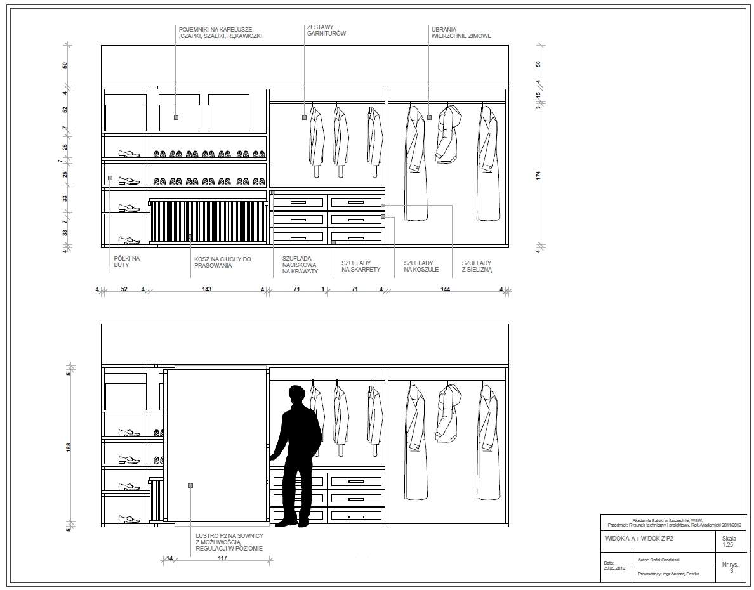The width and height of the screenshot is (754, 590).
Task: Select the LUSTRO P2 callout marker square
Action: pos(190,484)
